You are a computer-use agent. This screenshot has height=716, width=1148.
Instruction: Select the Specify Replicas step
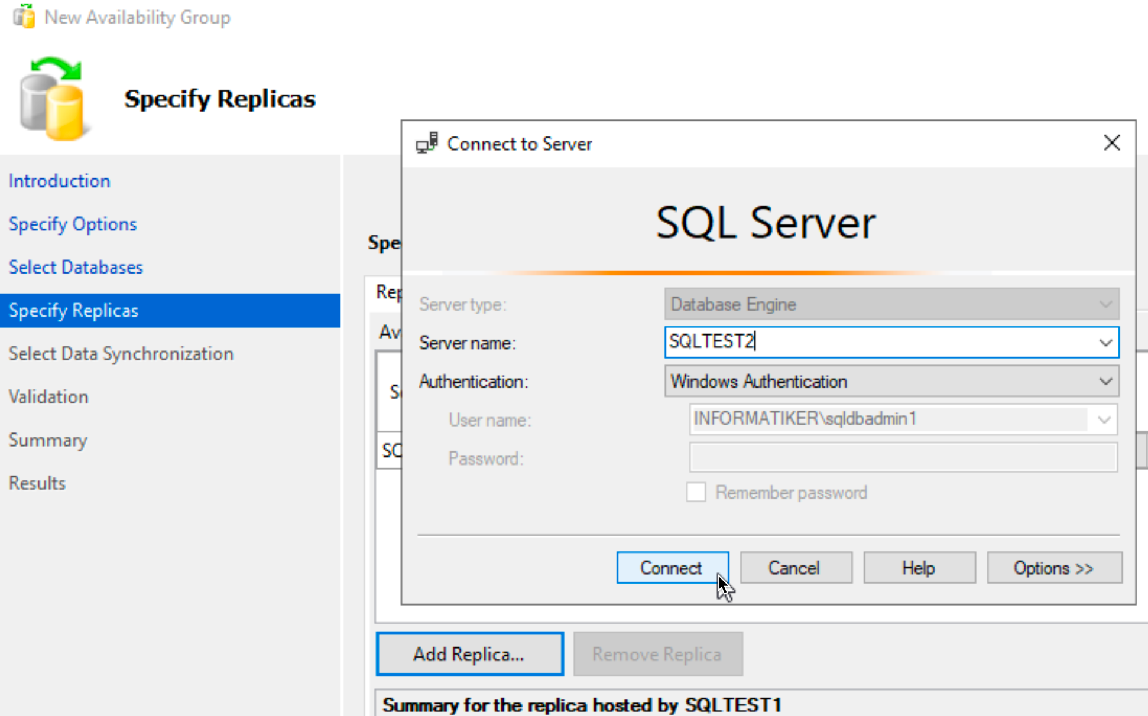tap(170, 310)
